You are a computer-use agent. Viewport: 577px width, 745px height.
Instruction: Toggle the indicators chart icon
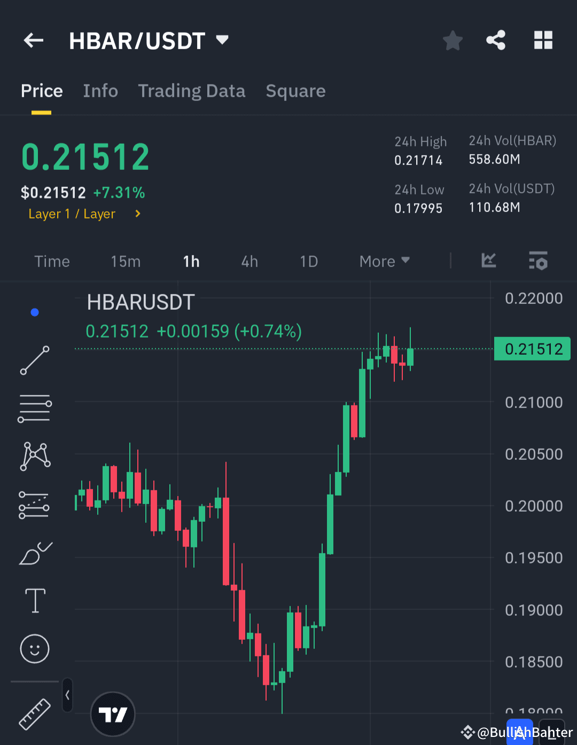coord(488,261)
